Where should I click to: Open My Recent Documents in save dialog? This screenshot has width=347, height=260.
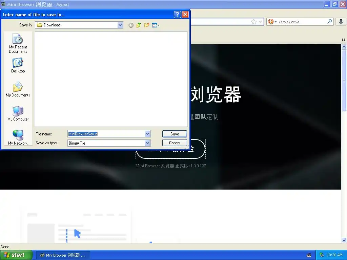[x=18, y=43]
